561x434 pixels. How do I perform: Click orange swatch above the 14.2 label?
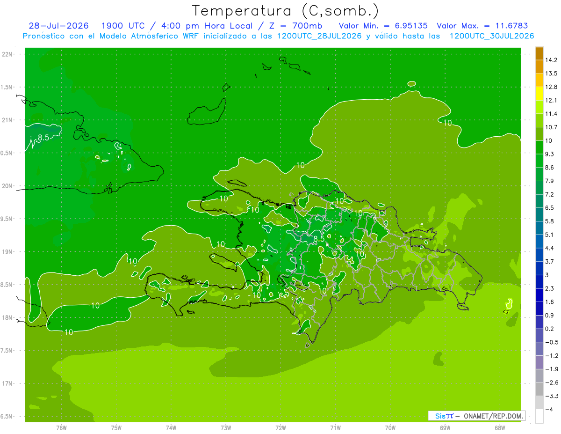(539, 53)
